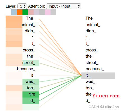Select the left too_ token
The width and height of the screenshot is (123, 111).
coord(31,88)
